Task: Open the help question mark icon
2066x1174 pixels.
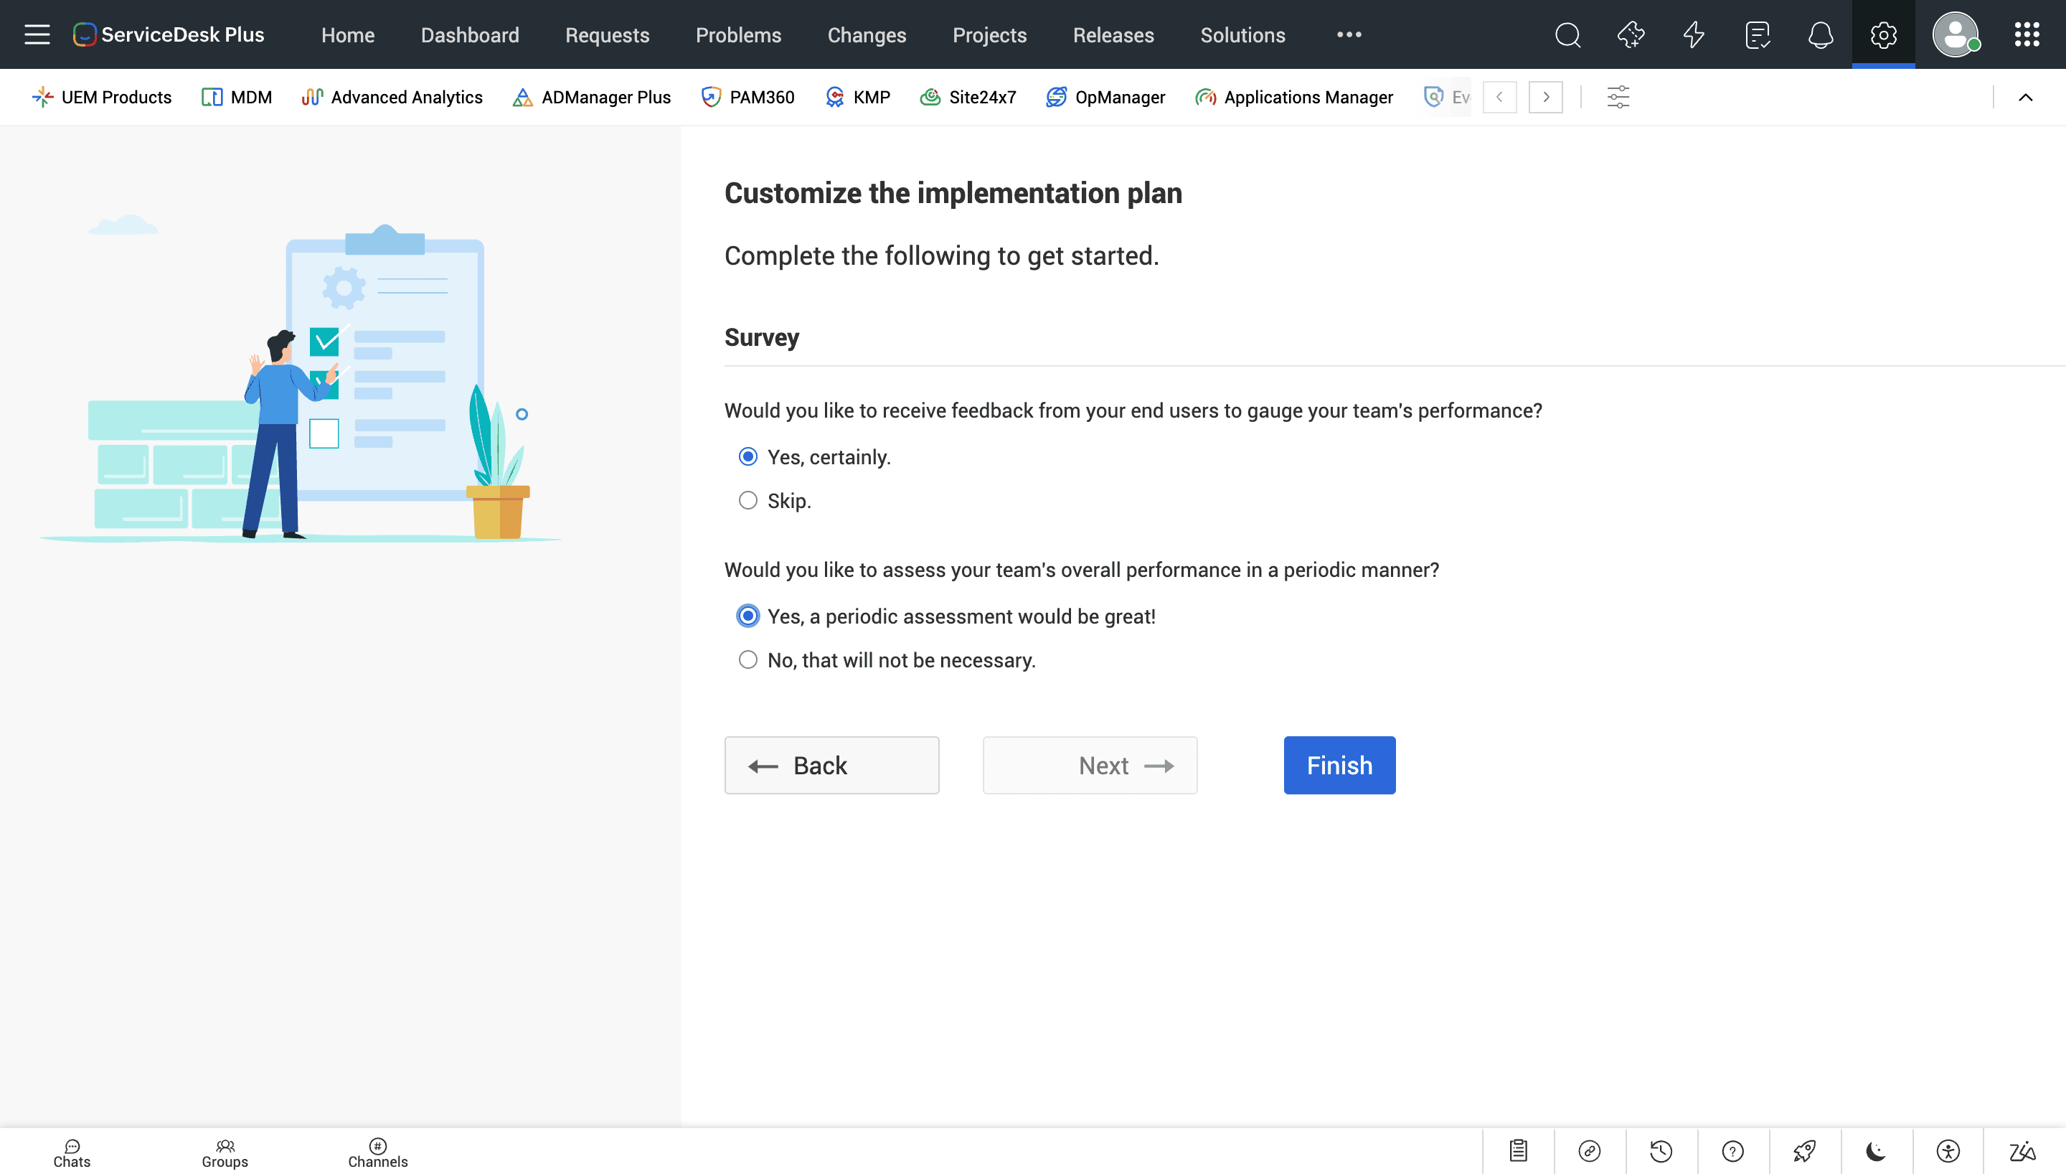Action: click(x=1732, y=1150)
